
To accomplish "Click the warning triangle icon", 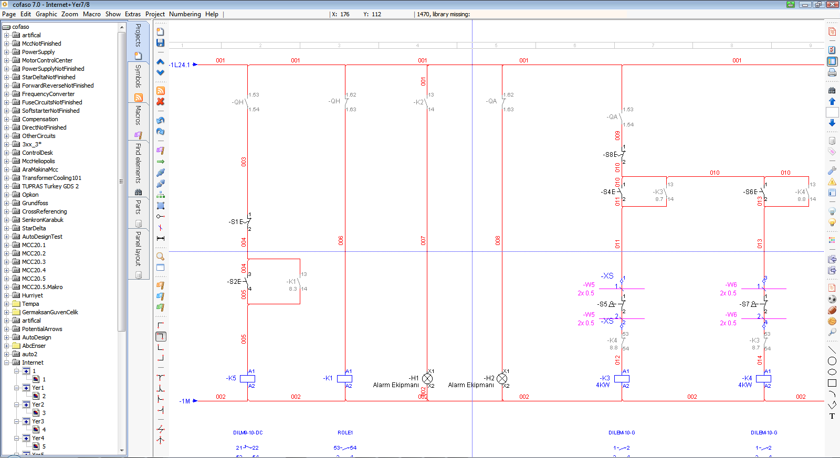I will (x=832, y=182).
